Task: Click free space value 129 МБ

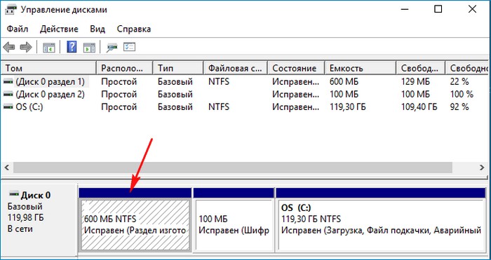Action: (x=415, y=82)
